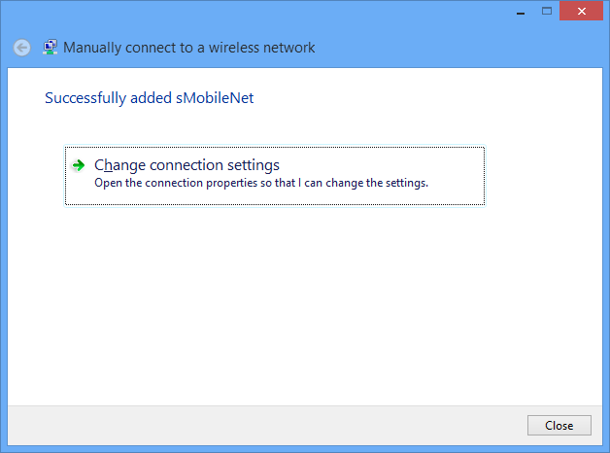Click the 'Manually connect to a wireless network' title

(x=189, y=48)
